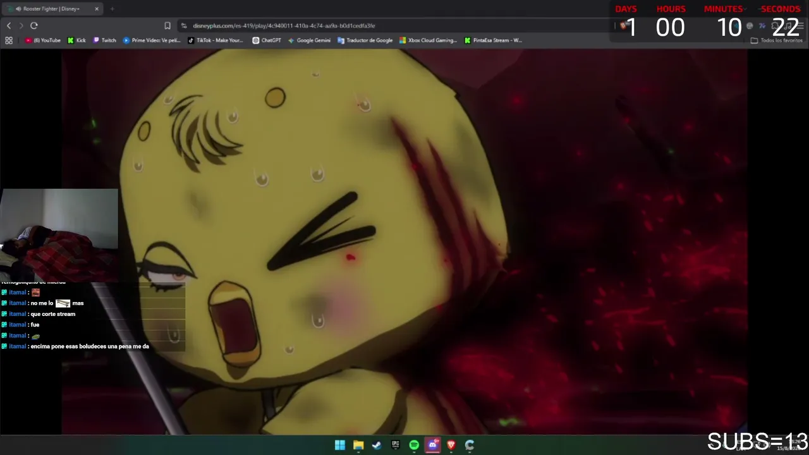
Task: Open the YouTube bookmark
Action: coord(43,40)
